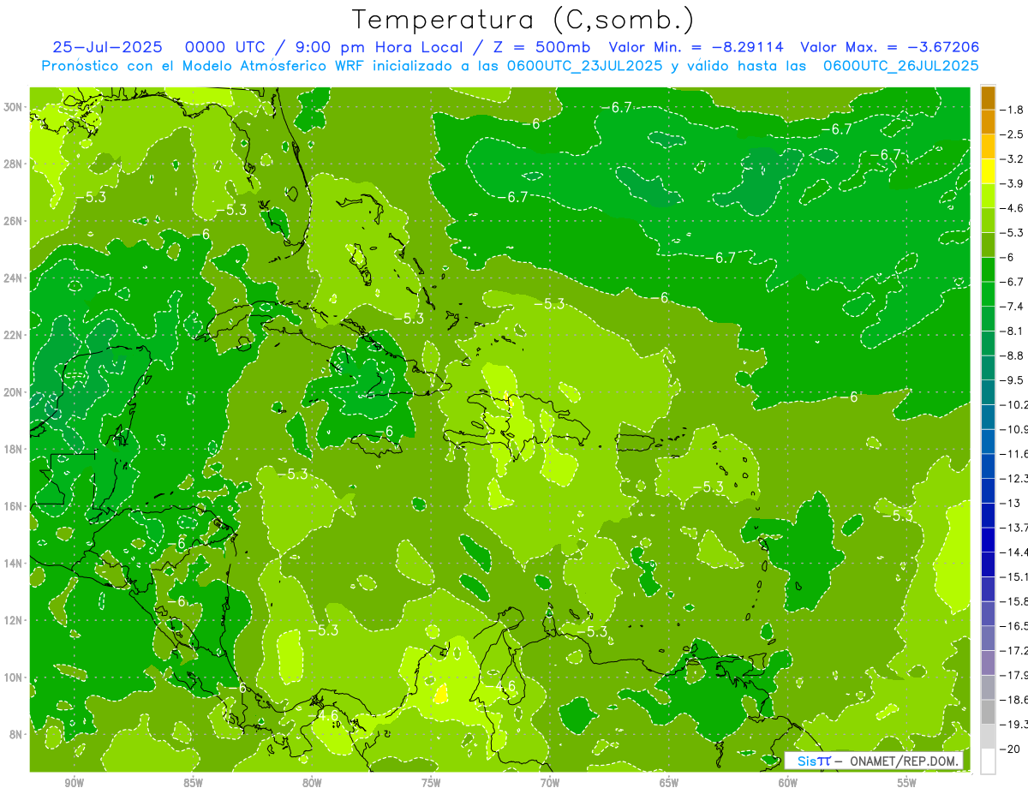Select the "Valor Max. = -3.67206" text
The height and width of the screenshot is (794, 1028).
[890, 47]
